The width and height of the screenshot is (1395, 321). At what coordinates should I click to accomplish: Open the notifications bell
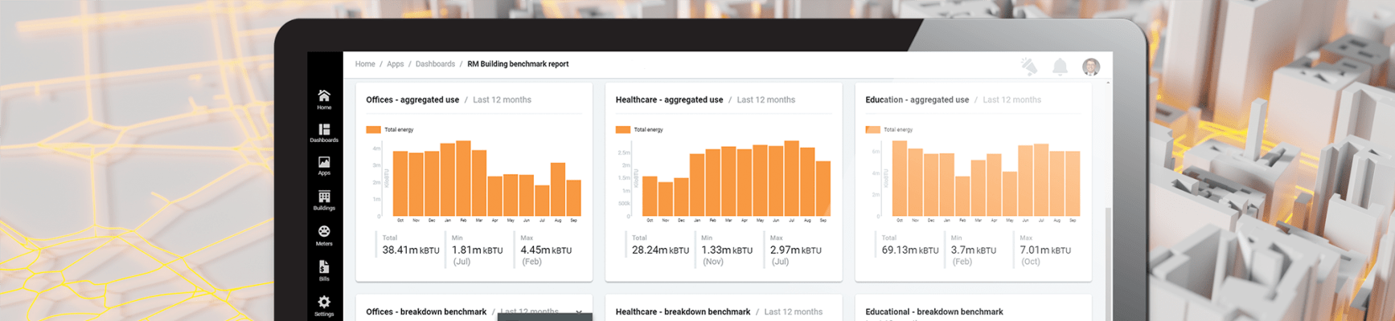tap(1060, 67)
